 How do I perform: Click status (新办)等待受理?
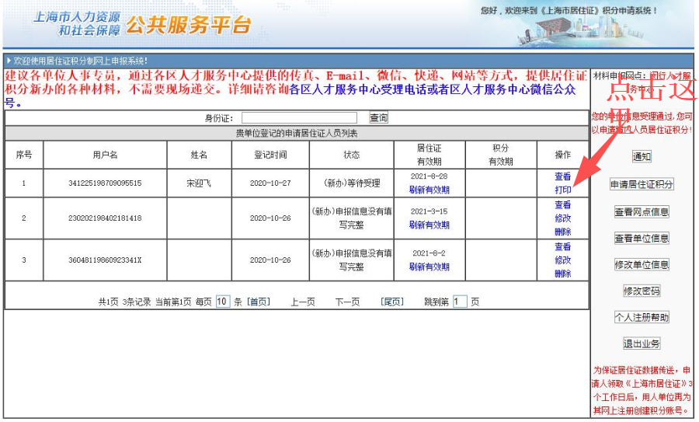tap(351, 183)
